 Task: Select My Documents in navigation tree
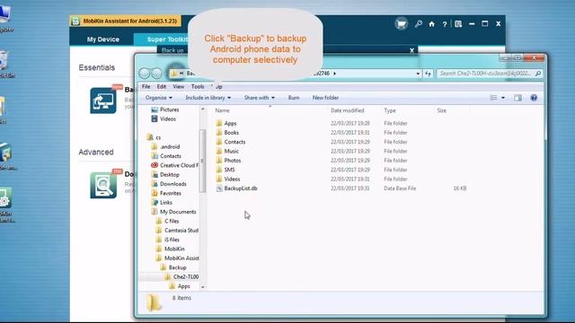coord(178,212)
